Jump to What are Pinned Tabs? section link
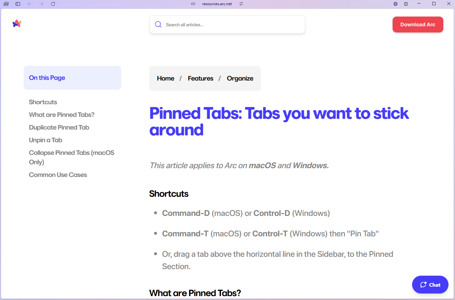The height and width of the screenshot is (300, 455). tap(62, 115)
